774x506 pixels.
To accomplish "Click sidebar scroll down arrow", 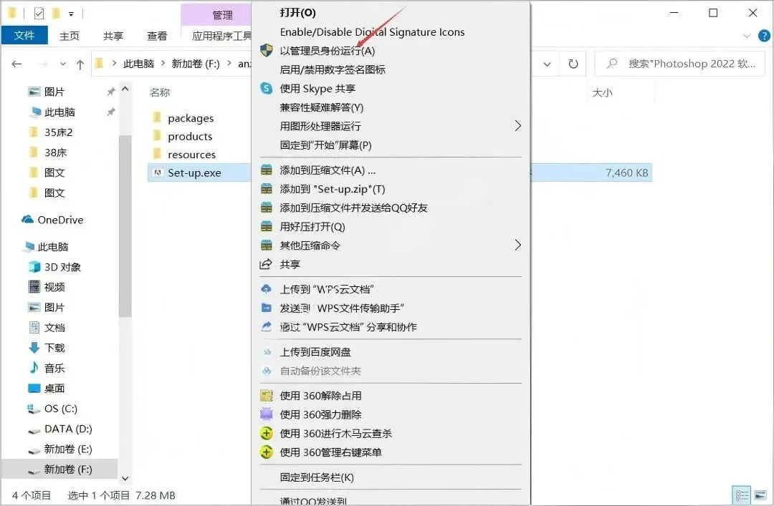I will (125, 478).
